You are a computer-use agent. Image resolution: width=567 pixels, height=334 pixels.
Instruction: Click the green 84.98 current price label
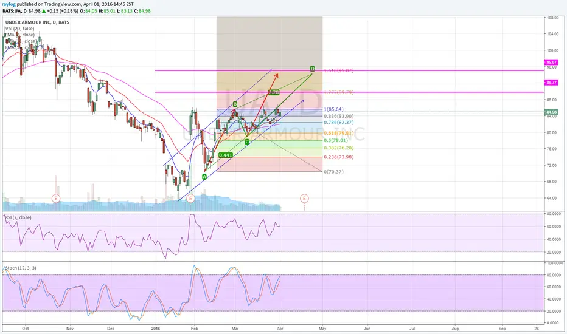coord(552,112)
